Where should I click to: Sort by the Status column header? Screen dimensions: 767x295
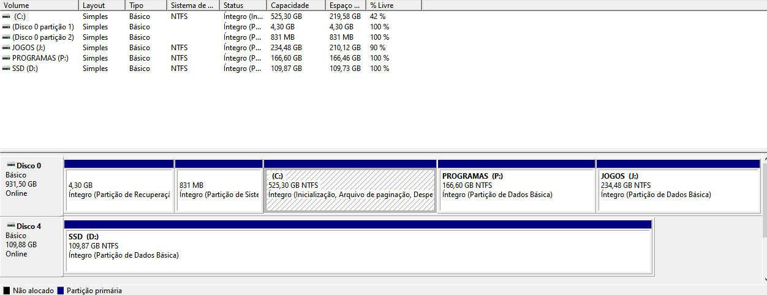[x=243, y=5]
